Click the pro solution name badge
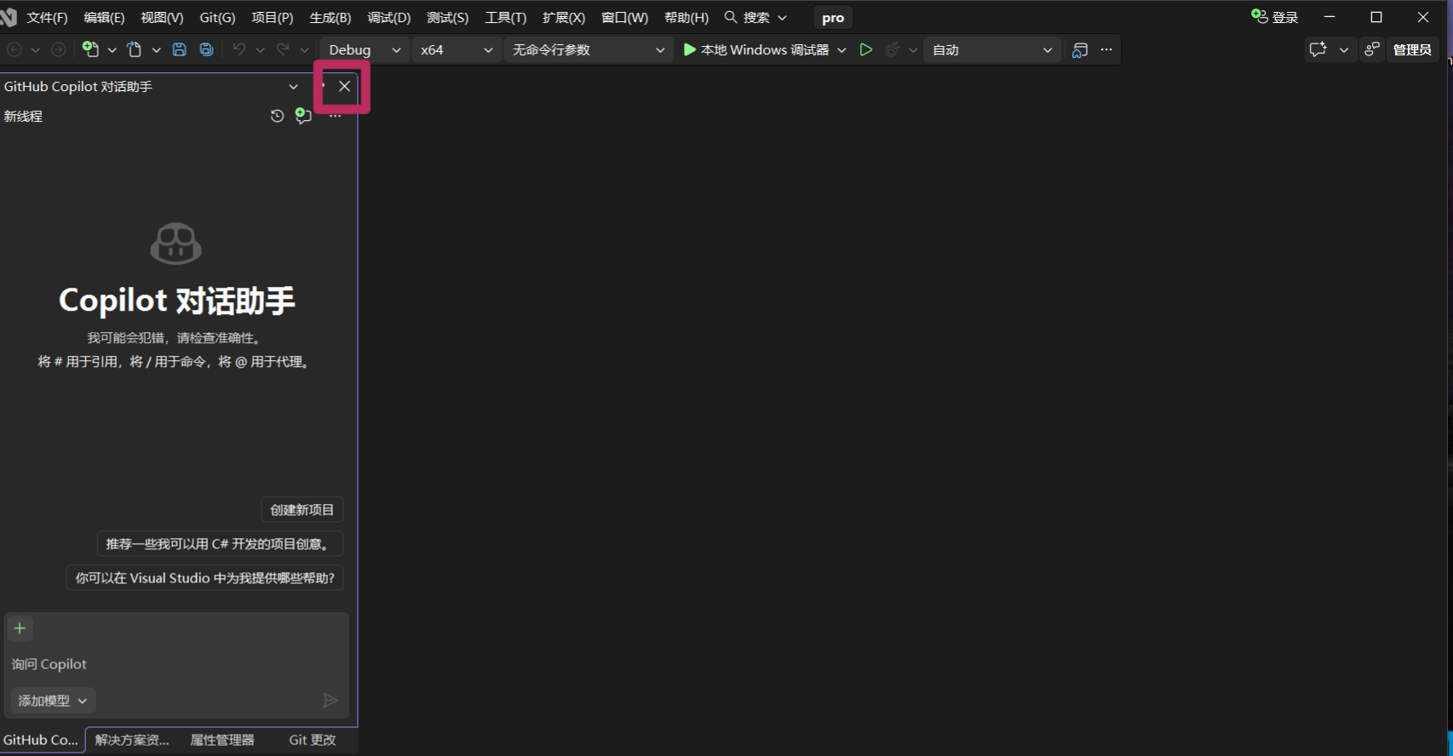The image size is (1453, 756). point(833,18)
